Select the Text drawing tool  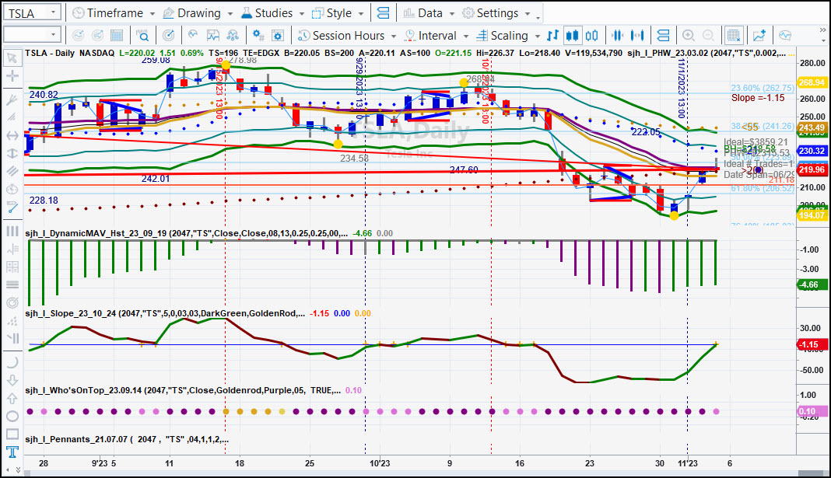coord(12,452)
